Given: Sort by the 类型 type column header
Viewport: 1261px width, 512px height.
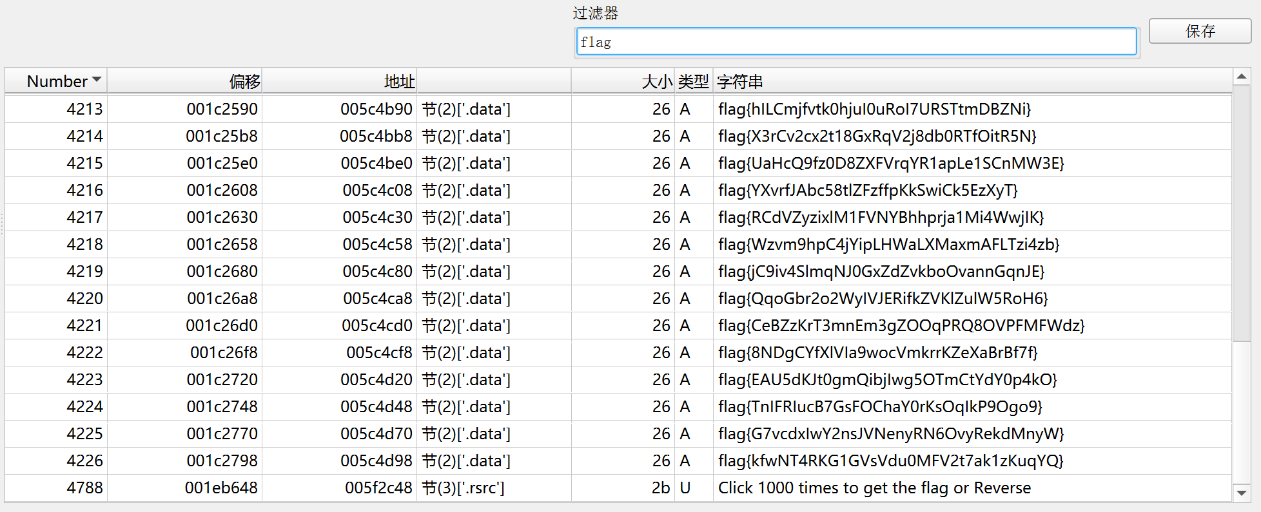Looking at the screenshot, I should point(693,81).
